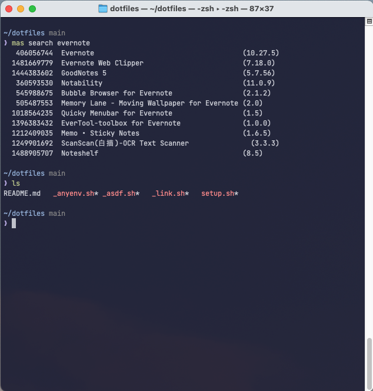Click 'Memory Lane - Moving Wallpaper for Evernote'

click(x=149, y=103)
